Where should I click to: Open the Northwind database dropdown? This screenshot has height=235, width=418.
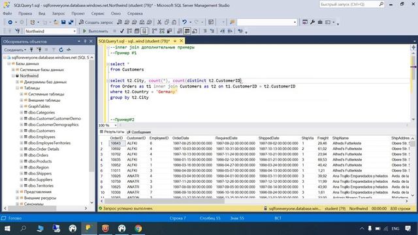pyautogui.click(x=74, y=31)
